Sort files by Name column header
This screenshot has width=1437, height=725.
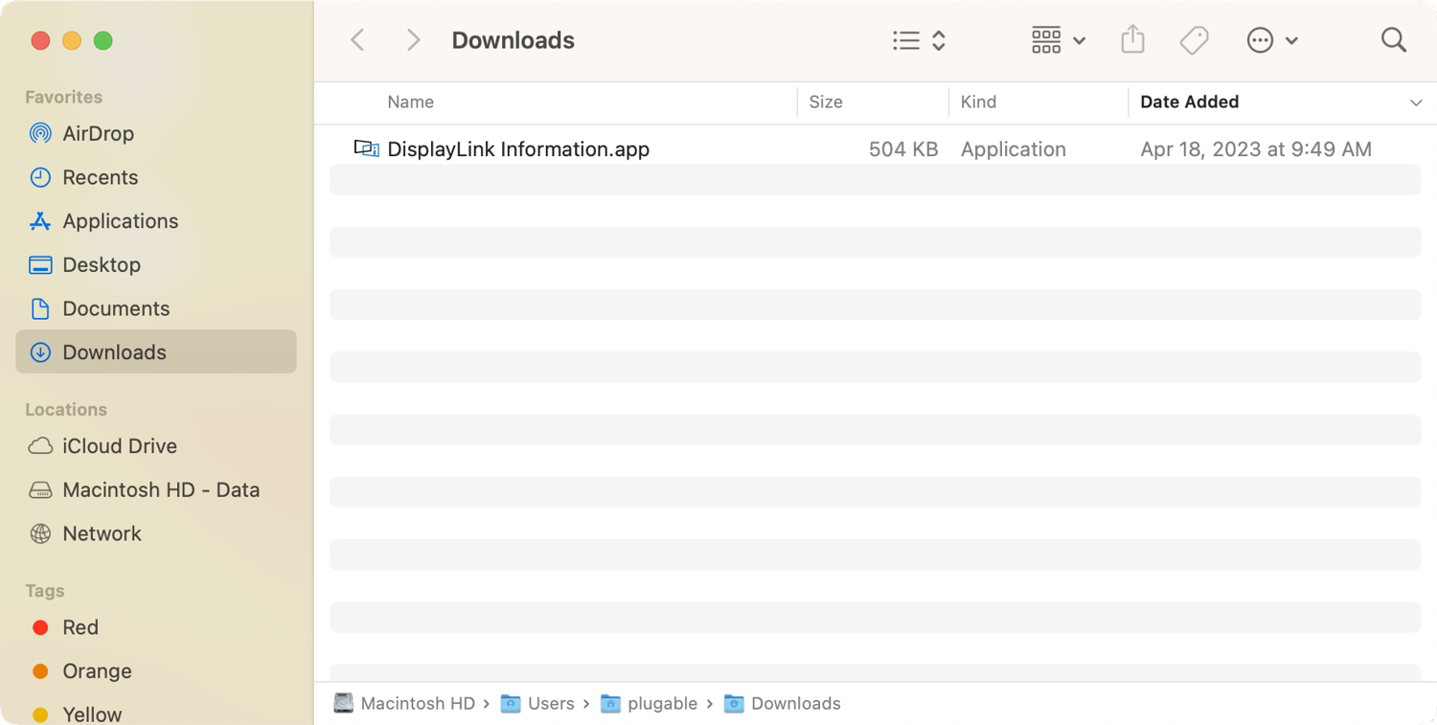(x=410, y=102)
